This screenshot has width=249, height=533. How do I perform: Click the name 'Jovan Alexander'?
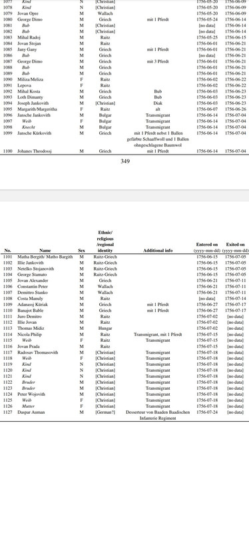click(33, 280)
